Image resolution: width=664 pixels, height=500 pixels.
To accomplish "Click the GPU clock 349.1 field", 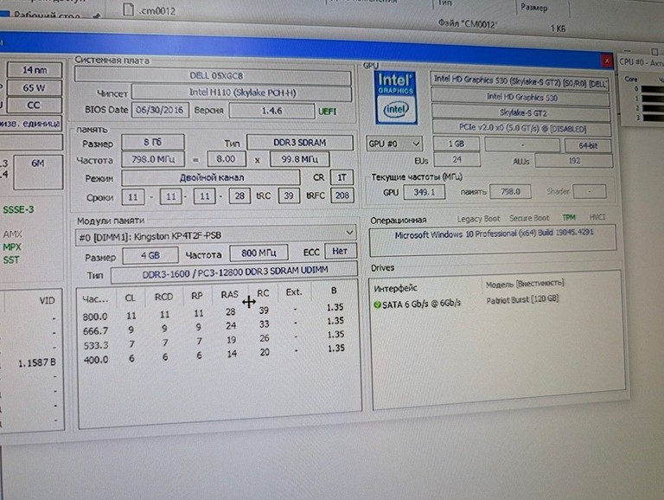I will (424, 191).
